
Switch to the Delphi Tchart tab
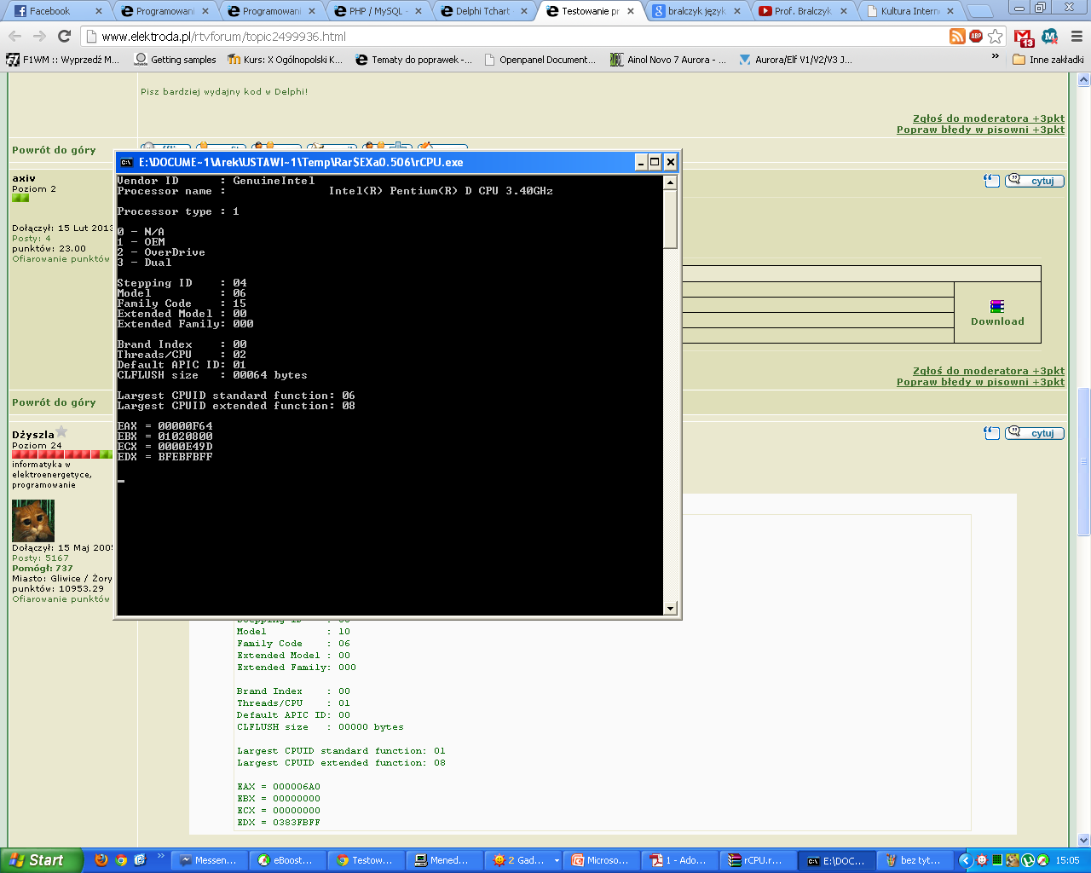coord(484,11)
